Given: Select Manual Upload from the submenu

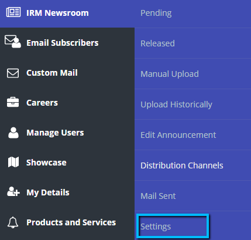Looking at the screenshot, I should (x=170, y=74).
